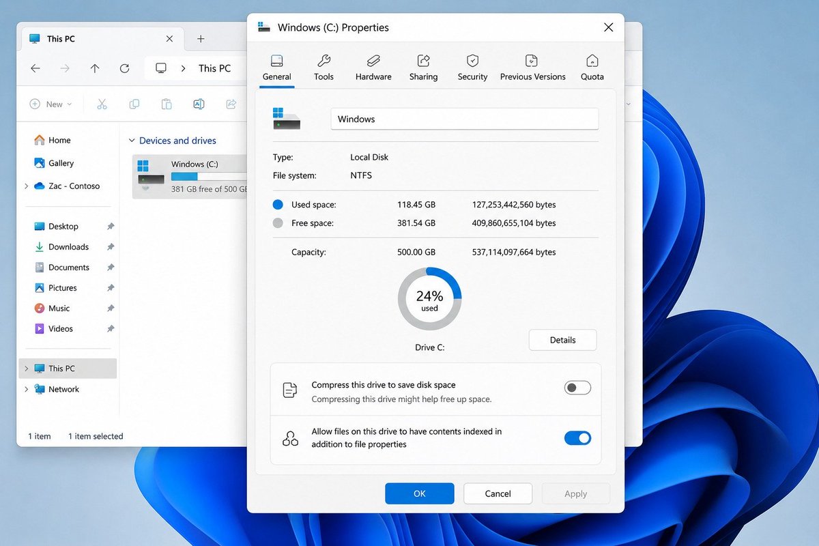Click Cancel in the Properties dialog
This screenshot has height=546, width=819.
click(x=498, y=493)
